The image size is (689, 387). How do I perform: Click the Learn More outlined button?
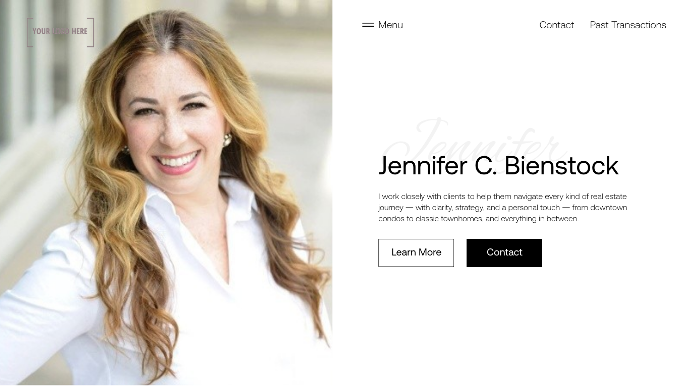click(416, 252)
